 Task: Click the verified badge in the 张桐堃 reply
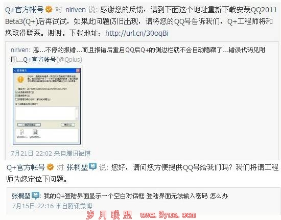click(51, 167)
